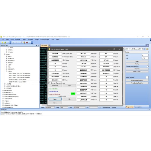Open the Oscilloscope menu

pyautogui.click(x=45, y=40)
